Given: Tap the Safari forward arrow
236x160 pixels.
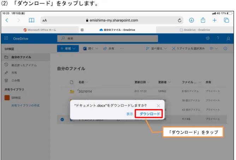Looking at the screenshot, I should tap(18, 20).
